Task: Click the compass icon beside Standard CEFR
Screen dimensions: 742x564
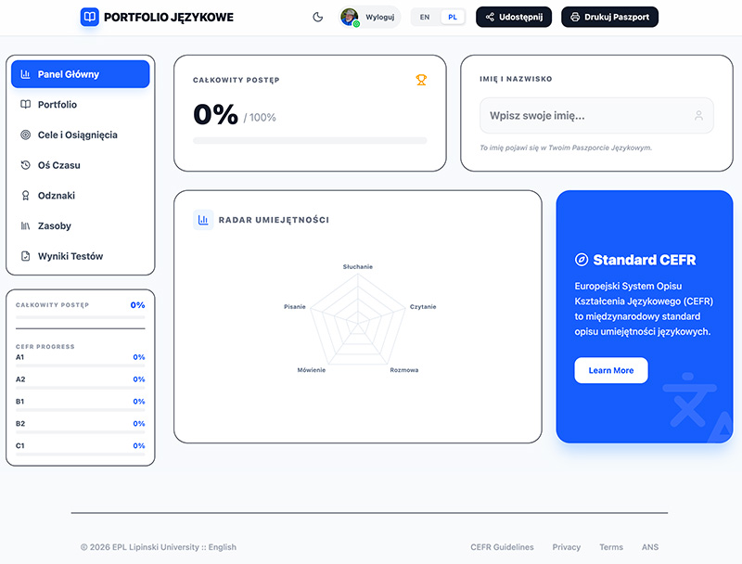Action: 582,260
